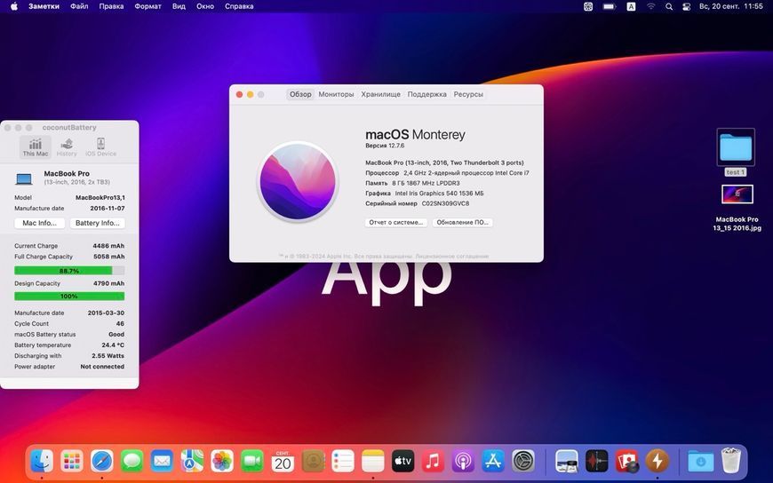Click menu bar date and time
Viewport: 773px width, 483px height.
pos(731,6)
